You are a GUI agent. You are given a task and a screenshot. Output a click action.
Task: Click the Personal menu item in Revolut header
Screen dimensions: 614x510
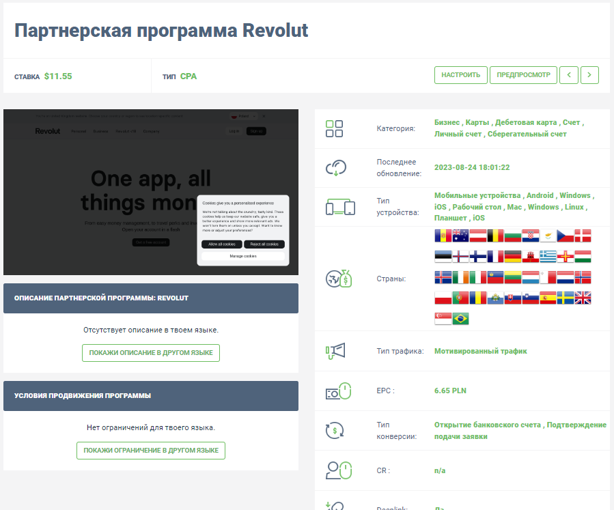click(x=79, y=131)
